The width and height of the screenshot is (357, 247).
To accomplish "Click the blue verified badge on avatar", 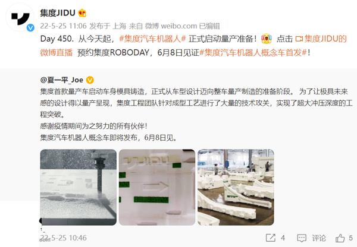I will click(x=30, y=28).
